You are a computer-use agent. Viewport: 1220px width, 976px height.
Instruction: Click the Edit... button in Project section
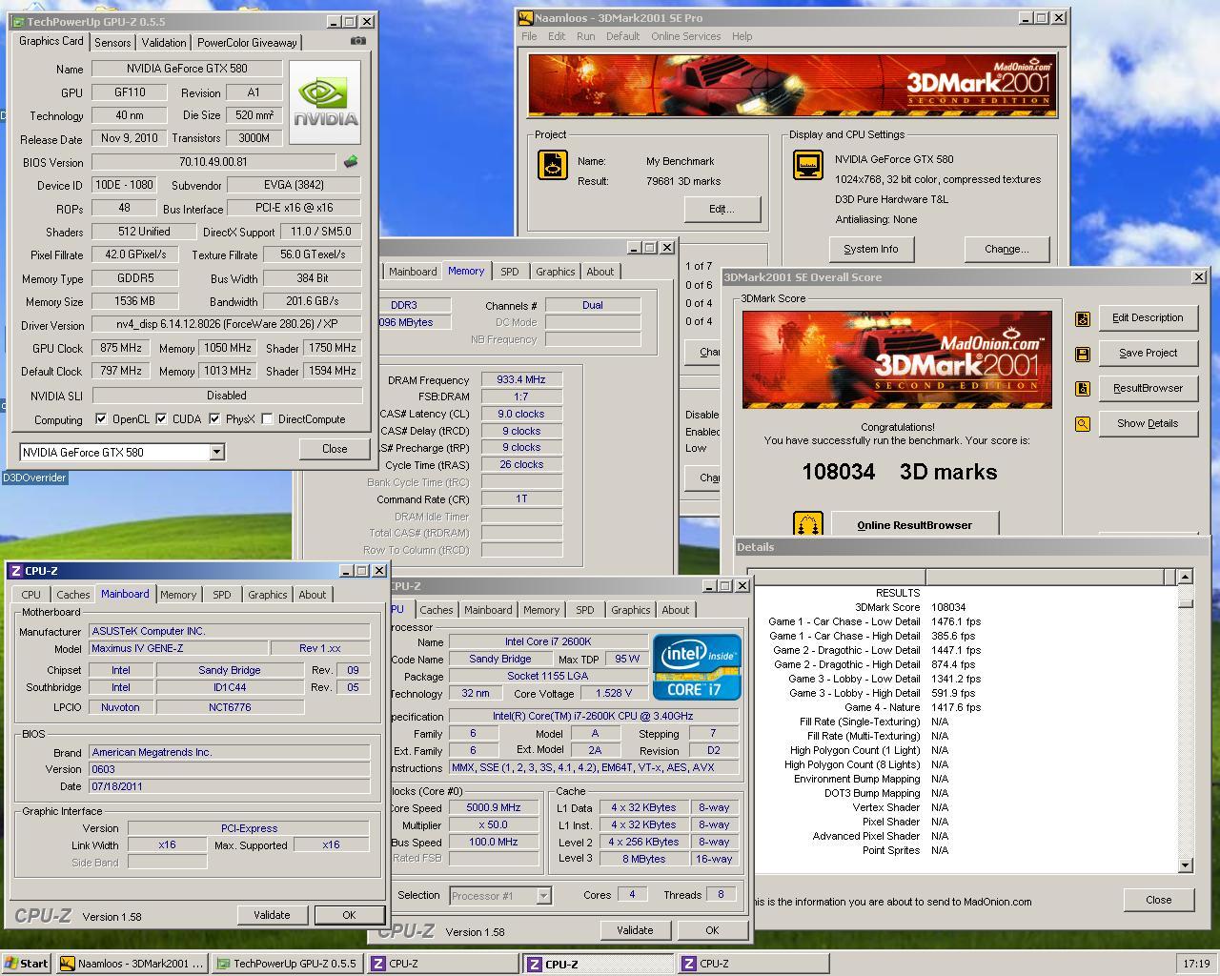(x=722, y=209)
